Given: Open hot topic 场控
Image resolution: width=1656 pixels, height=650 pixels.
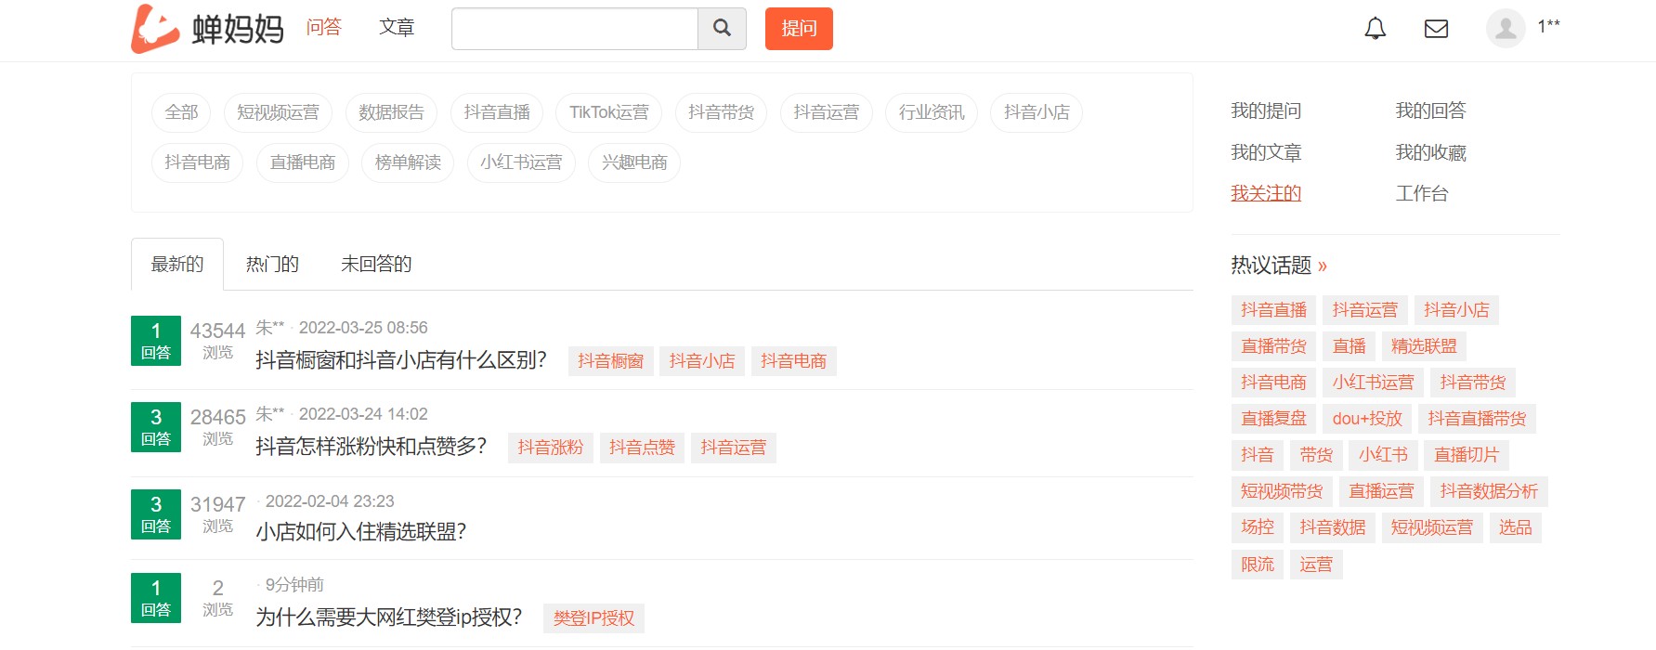Looking at the screenshot, I should click(x=1258, y=527).
